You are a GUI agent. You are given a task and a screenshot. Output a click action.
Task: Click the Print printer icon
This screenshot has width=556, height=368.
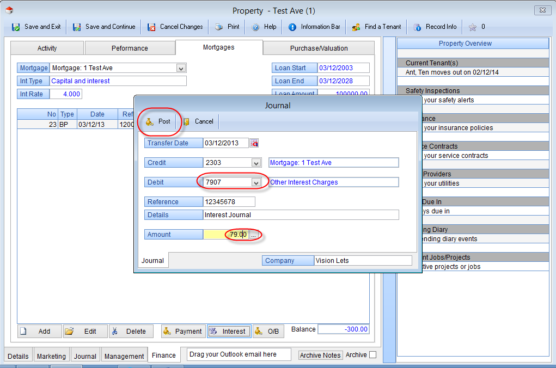click(x=219, y=27)
